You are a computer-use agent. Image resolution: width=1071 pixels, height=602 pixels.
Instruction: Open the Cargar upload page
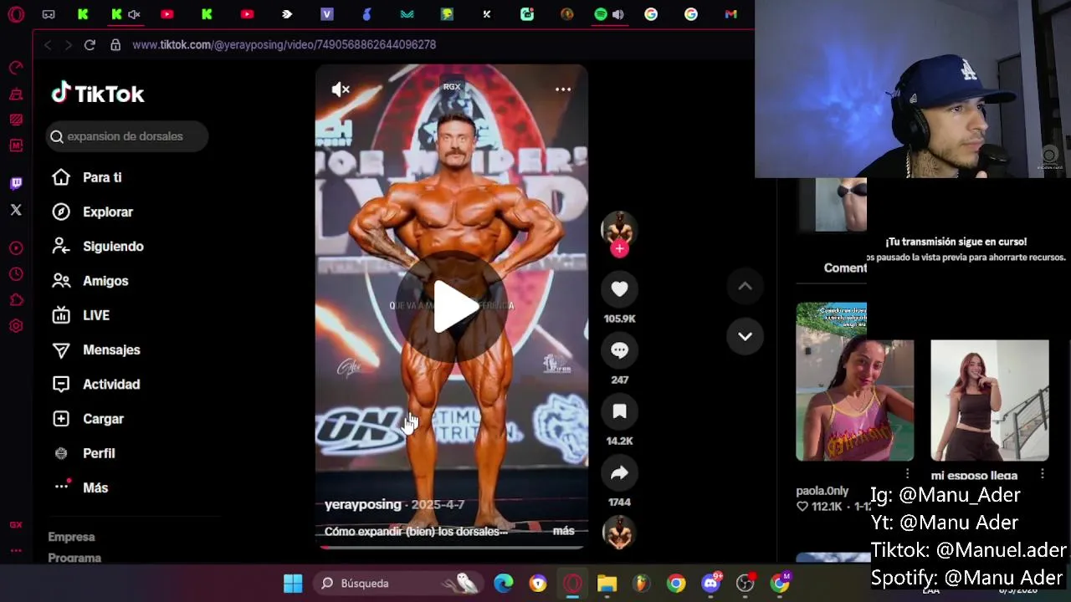103,419
